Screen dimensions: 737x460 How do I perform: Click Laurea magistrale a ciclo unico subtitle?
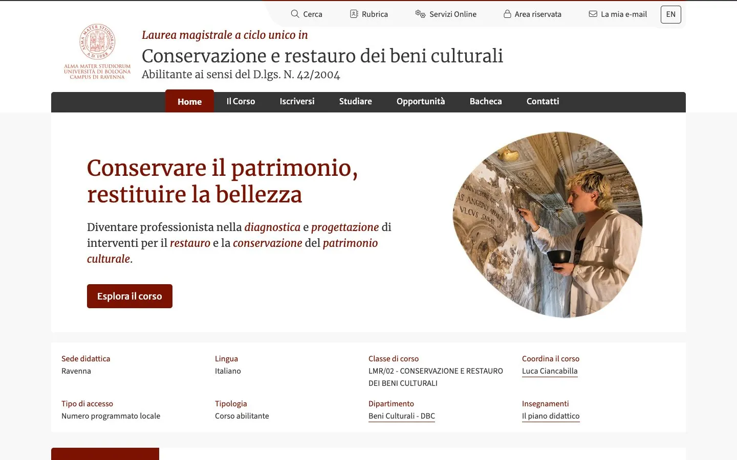(225, 35)
